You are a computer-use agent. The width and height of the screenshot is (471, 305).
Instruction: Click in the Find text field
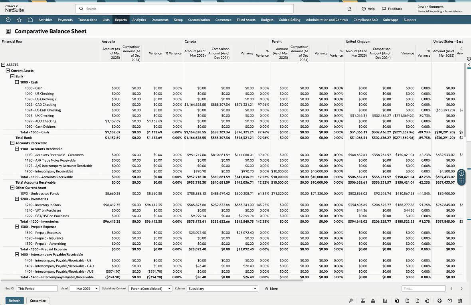[x=423, y=289]
